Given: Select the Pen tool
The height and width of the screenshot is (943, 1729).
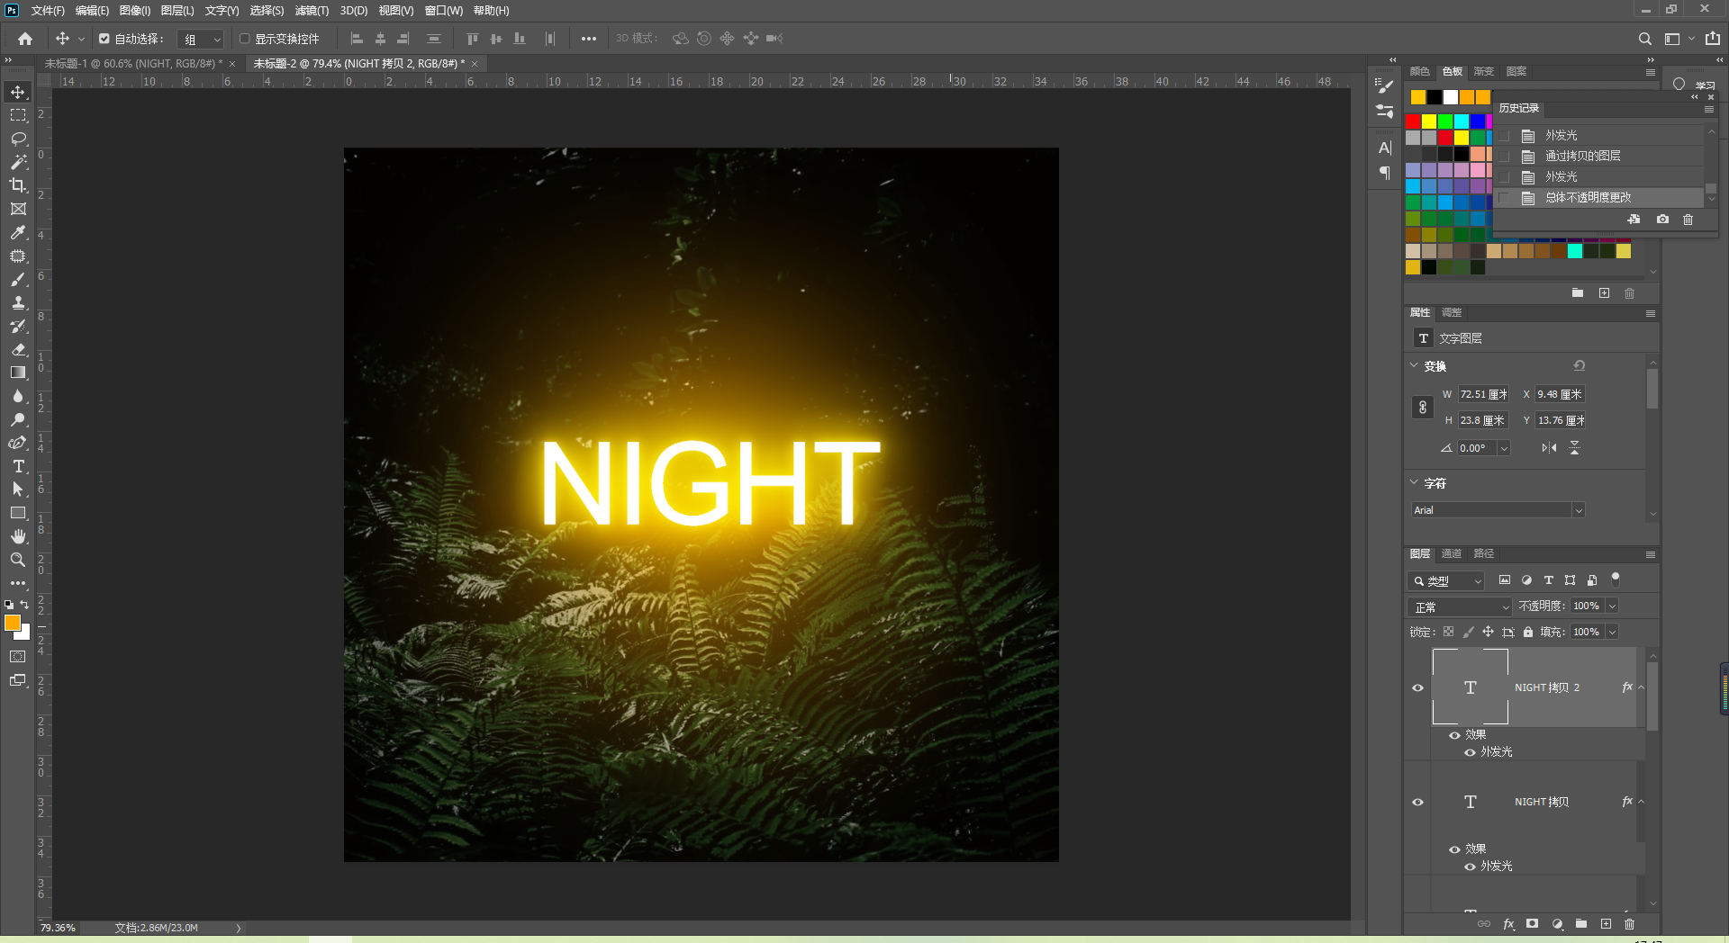Looking at the screenshot, I should (18, 443).
